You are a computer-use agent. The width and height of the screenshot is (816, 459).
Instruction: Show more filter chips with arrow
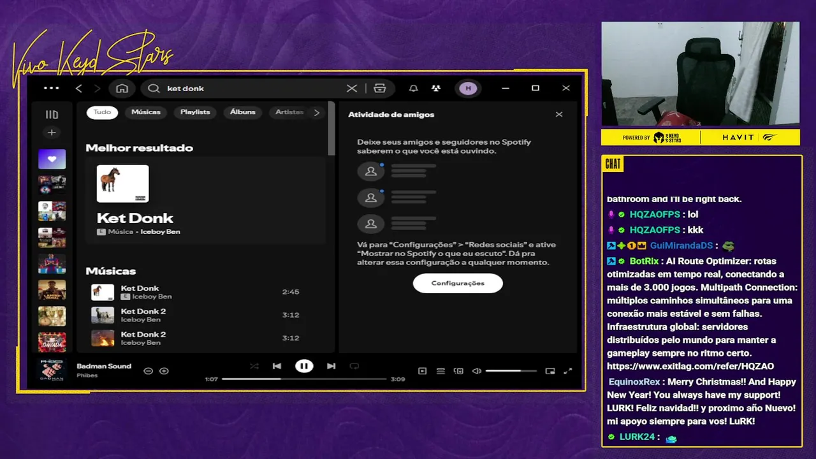coord(317,112)
